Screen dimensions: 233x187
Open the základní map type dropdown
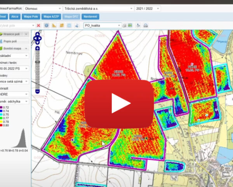tap(14, 56)
